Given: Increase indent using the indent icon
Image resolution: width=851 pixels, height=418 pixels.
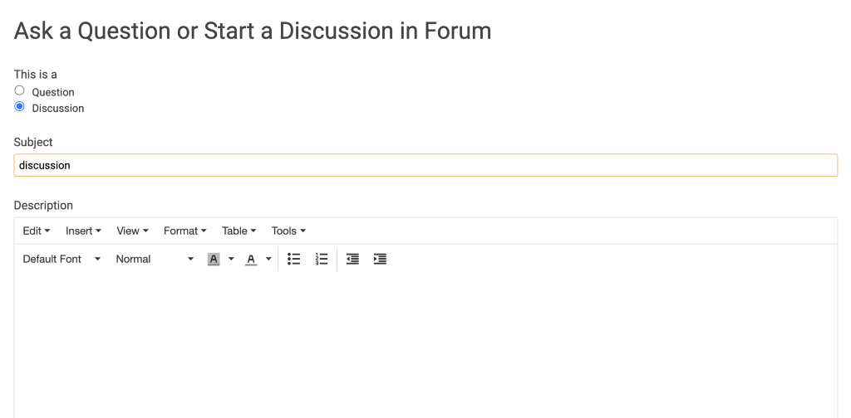Looking at the screenshot, I should 380,259.
